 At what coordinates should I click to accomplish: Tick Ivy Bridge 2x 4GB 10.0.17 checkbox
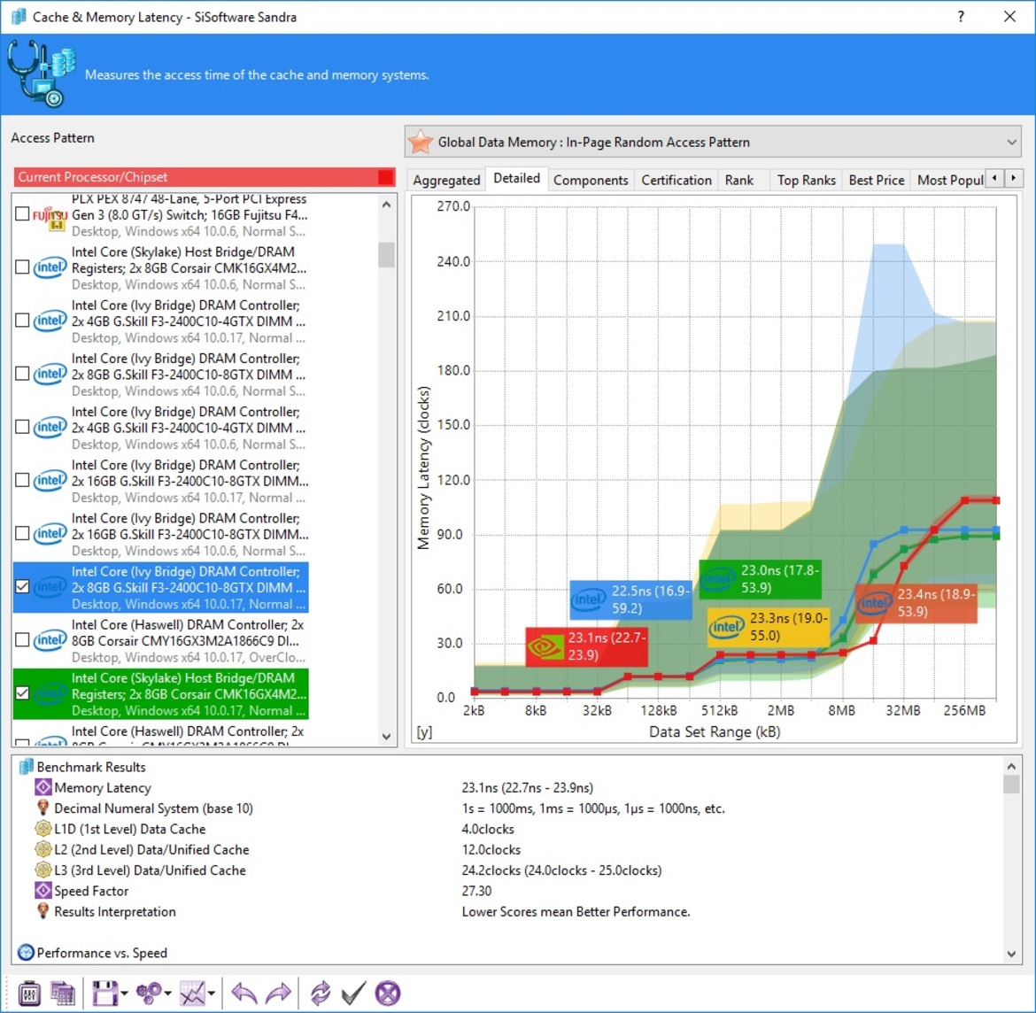[x=22, y=321]
